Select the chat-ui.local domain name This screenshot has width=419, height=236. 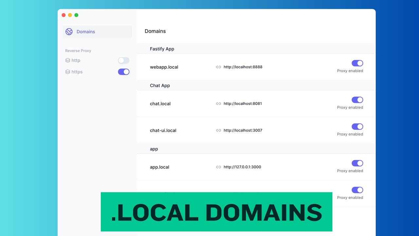[x=163, y=130]
